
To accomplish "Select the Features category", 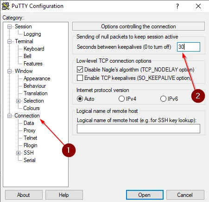I will [33, 64].
